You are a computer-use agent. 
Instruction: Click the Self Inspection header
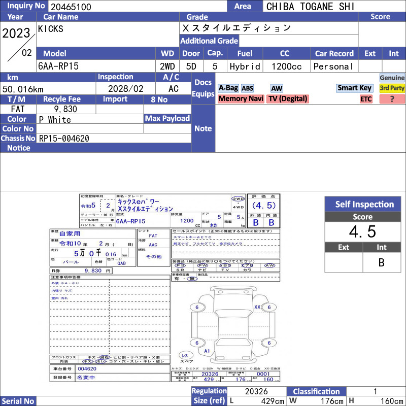tap(363, 204)
